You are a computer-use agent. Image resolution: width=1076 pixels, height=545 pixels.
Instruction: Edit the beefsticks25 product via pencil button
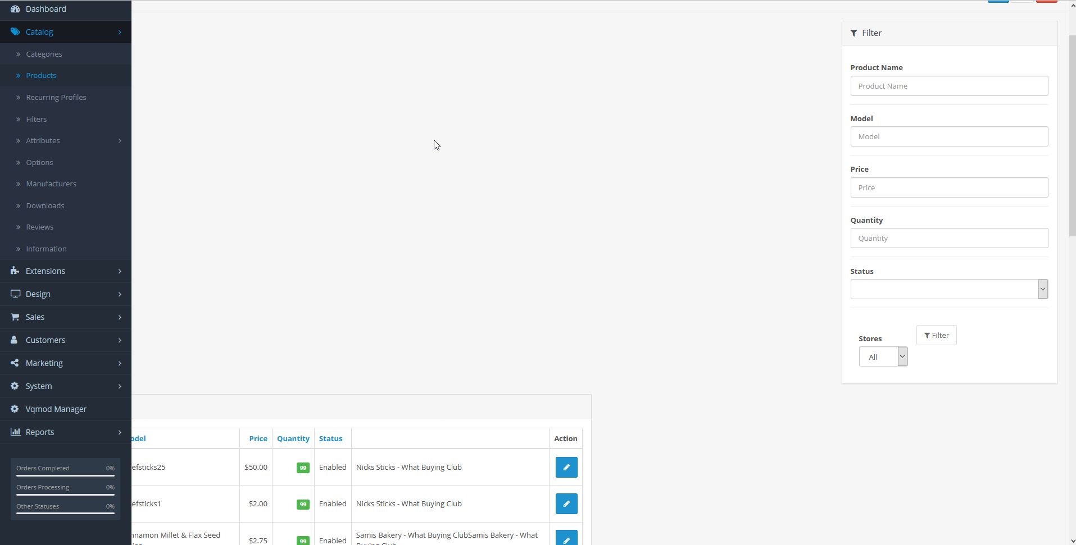point(566,467)
